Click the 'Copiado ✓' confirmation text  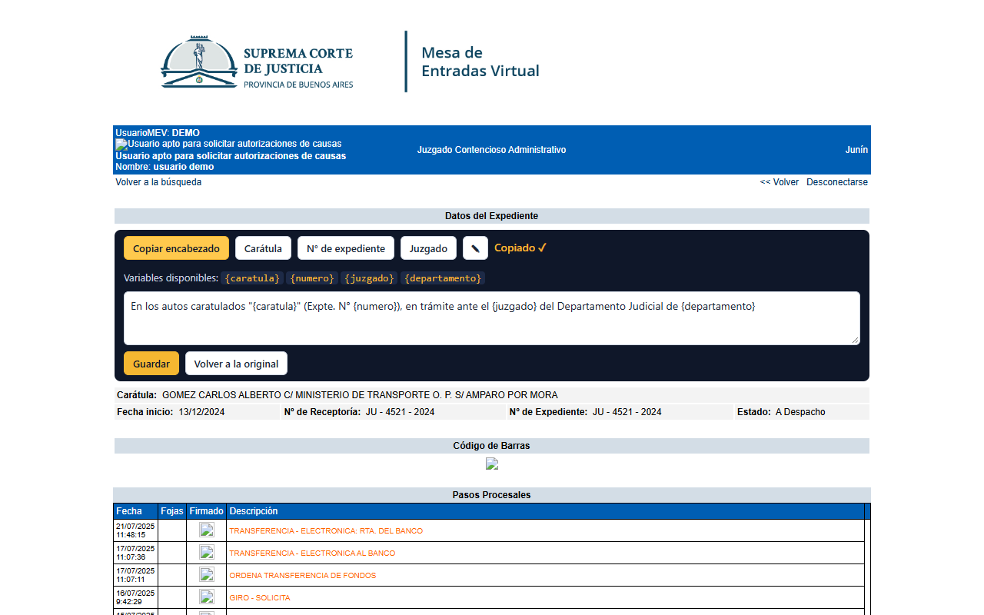(520, 248)
